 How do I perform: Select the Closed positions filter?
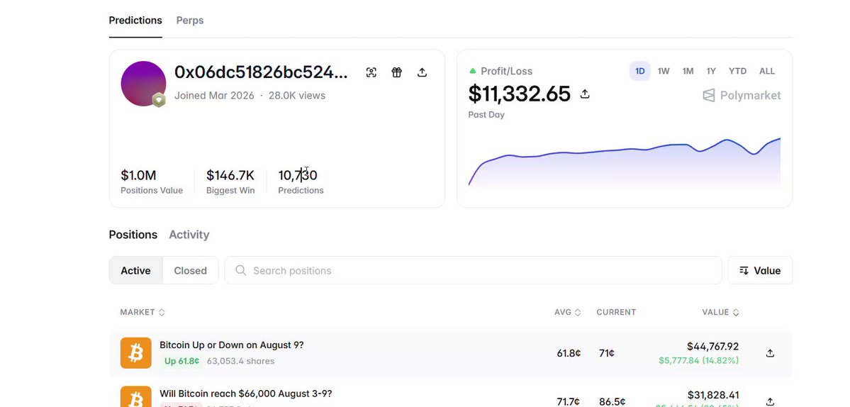click(190, 270)
